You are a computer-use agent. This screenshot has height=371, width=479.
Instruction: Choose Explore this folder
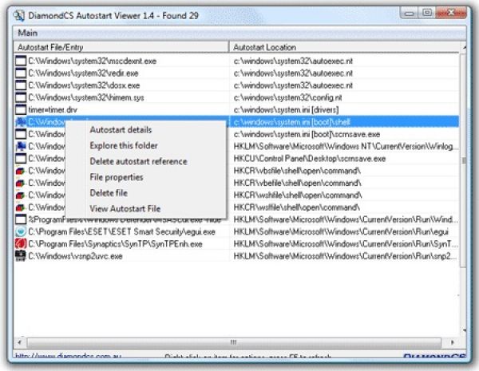[124, 146]
